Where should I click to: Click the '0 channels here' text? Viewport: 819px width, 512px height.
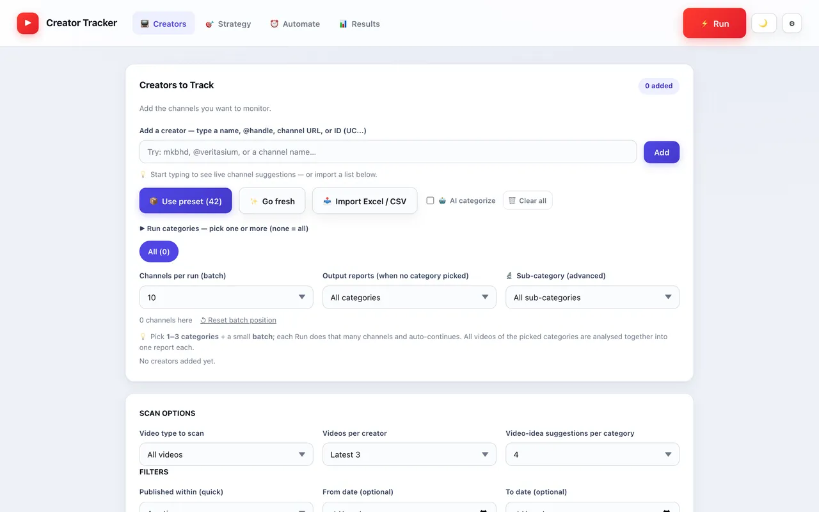[166, 320]
